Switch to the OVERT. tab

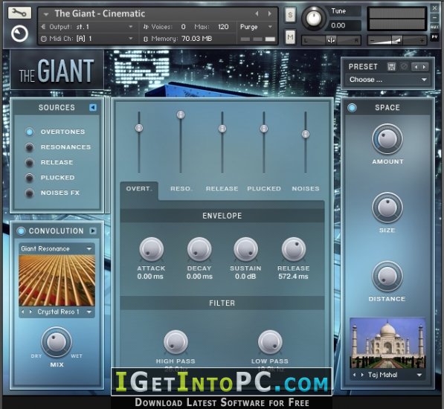[x=139, y=189]
